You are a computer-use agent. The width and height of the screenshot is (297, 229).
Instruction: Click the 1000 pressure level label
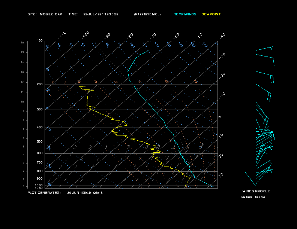pos(39,185)
